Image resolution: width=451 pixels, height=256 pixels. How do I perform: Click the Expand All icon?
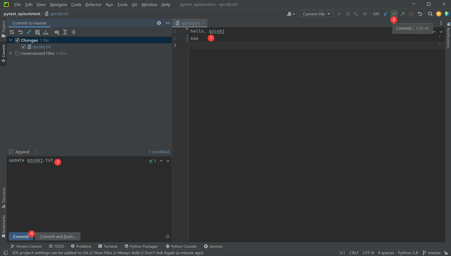(65, 32)
